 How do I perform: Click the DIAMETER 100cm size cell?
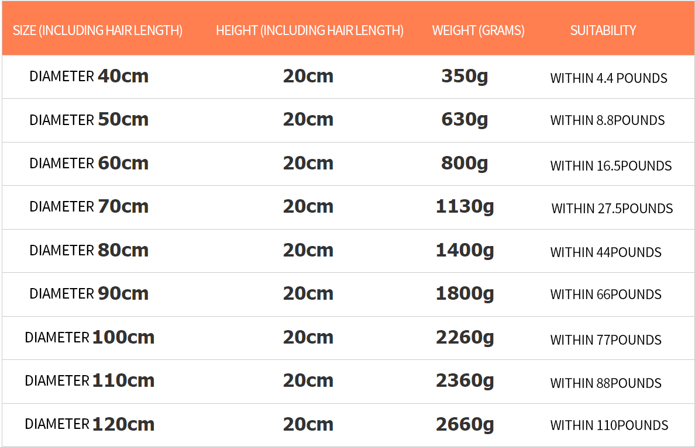90,337
